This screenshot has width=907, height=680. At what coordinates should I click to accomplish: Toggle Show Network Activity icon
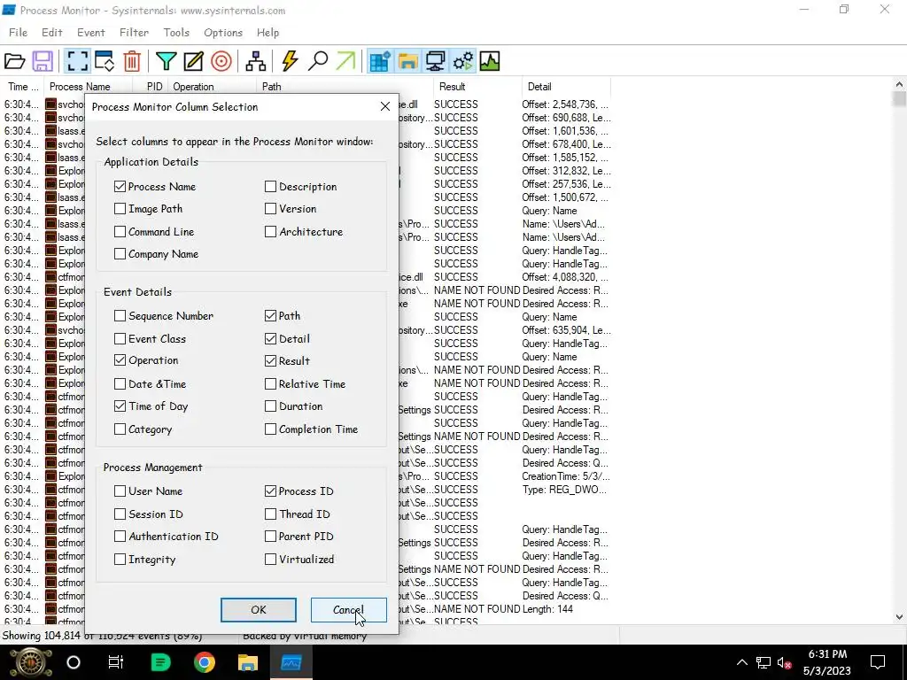tap(435, 61)
